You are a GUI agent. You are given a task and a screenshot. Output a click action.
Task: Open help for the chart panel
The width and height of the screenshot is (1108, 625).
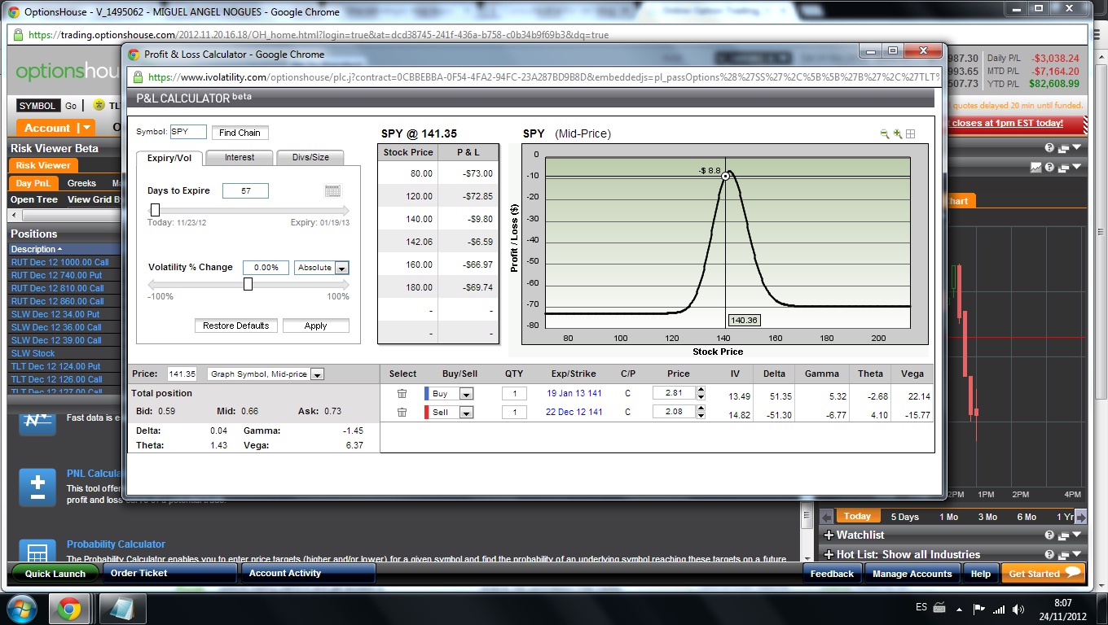[1049, 168]
